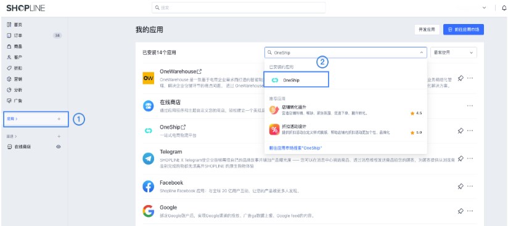Focus the top global search box

point(239,7)
